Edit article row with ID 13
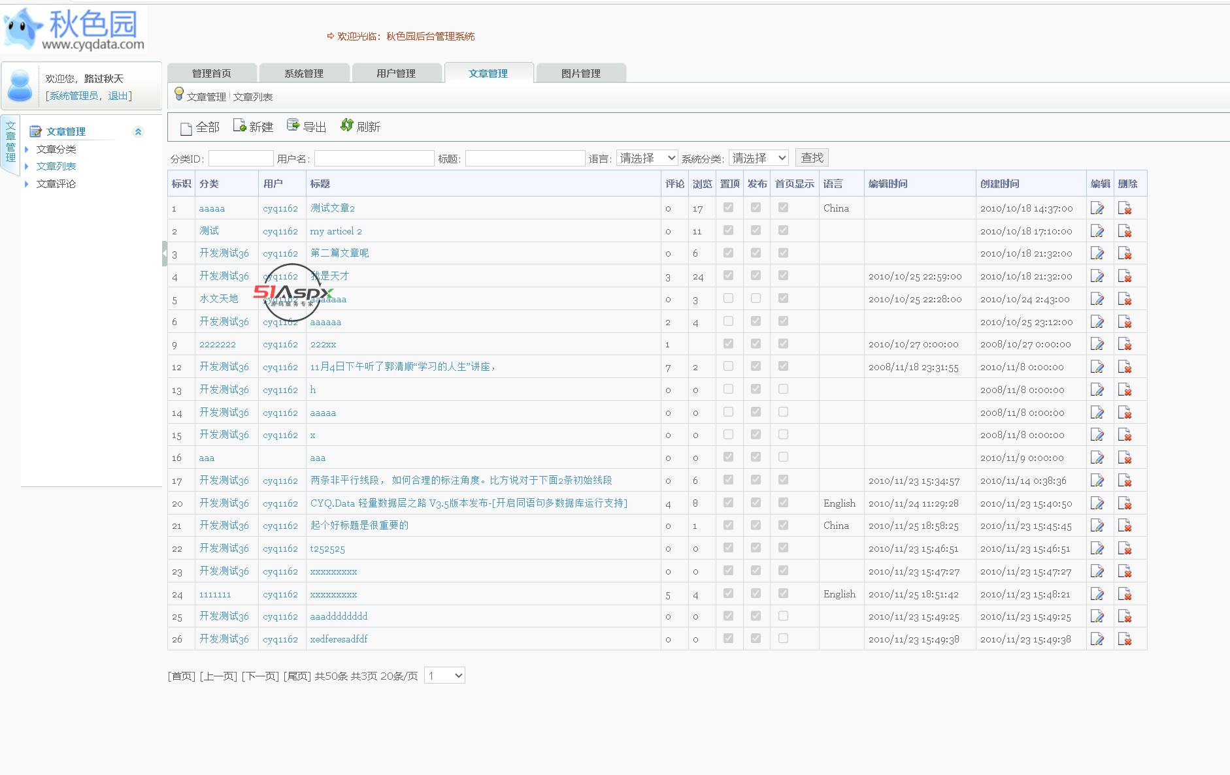This screenshot has width=1230, height=775. point(1097,390)
